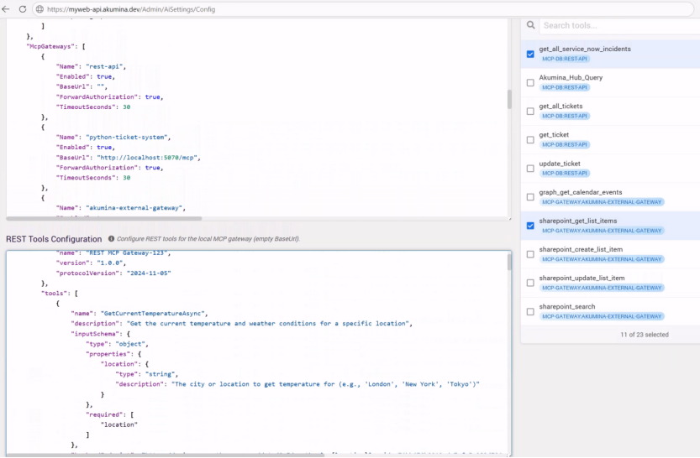This screenshot has height=458, width=700.
Task: Click the "rest-api" name value
Action: click(106, 66)
